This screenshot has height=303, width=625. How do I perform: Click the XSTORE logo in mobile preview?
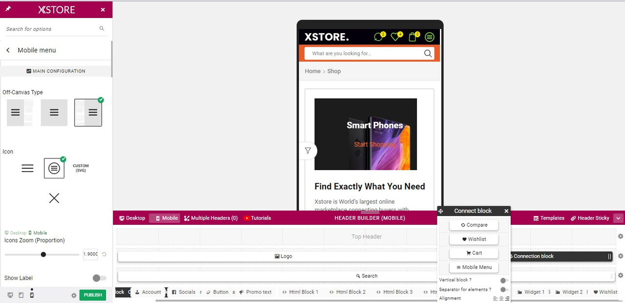[327, 37]
